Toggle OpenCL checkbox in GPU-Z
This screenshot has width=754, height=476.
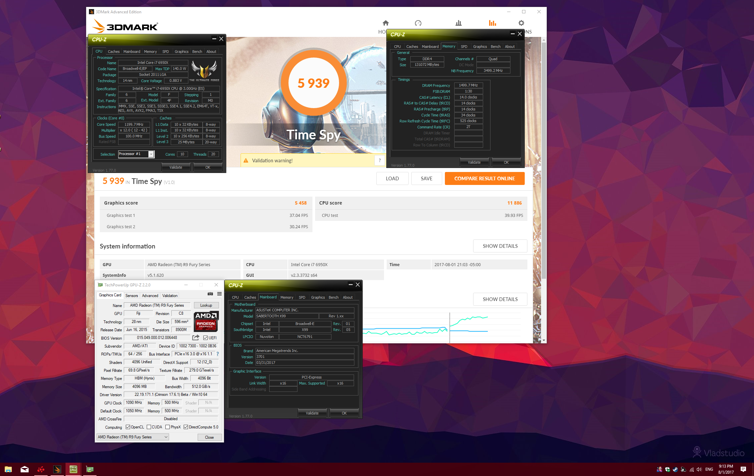[x=128, y=427]
